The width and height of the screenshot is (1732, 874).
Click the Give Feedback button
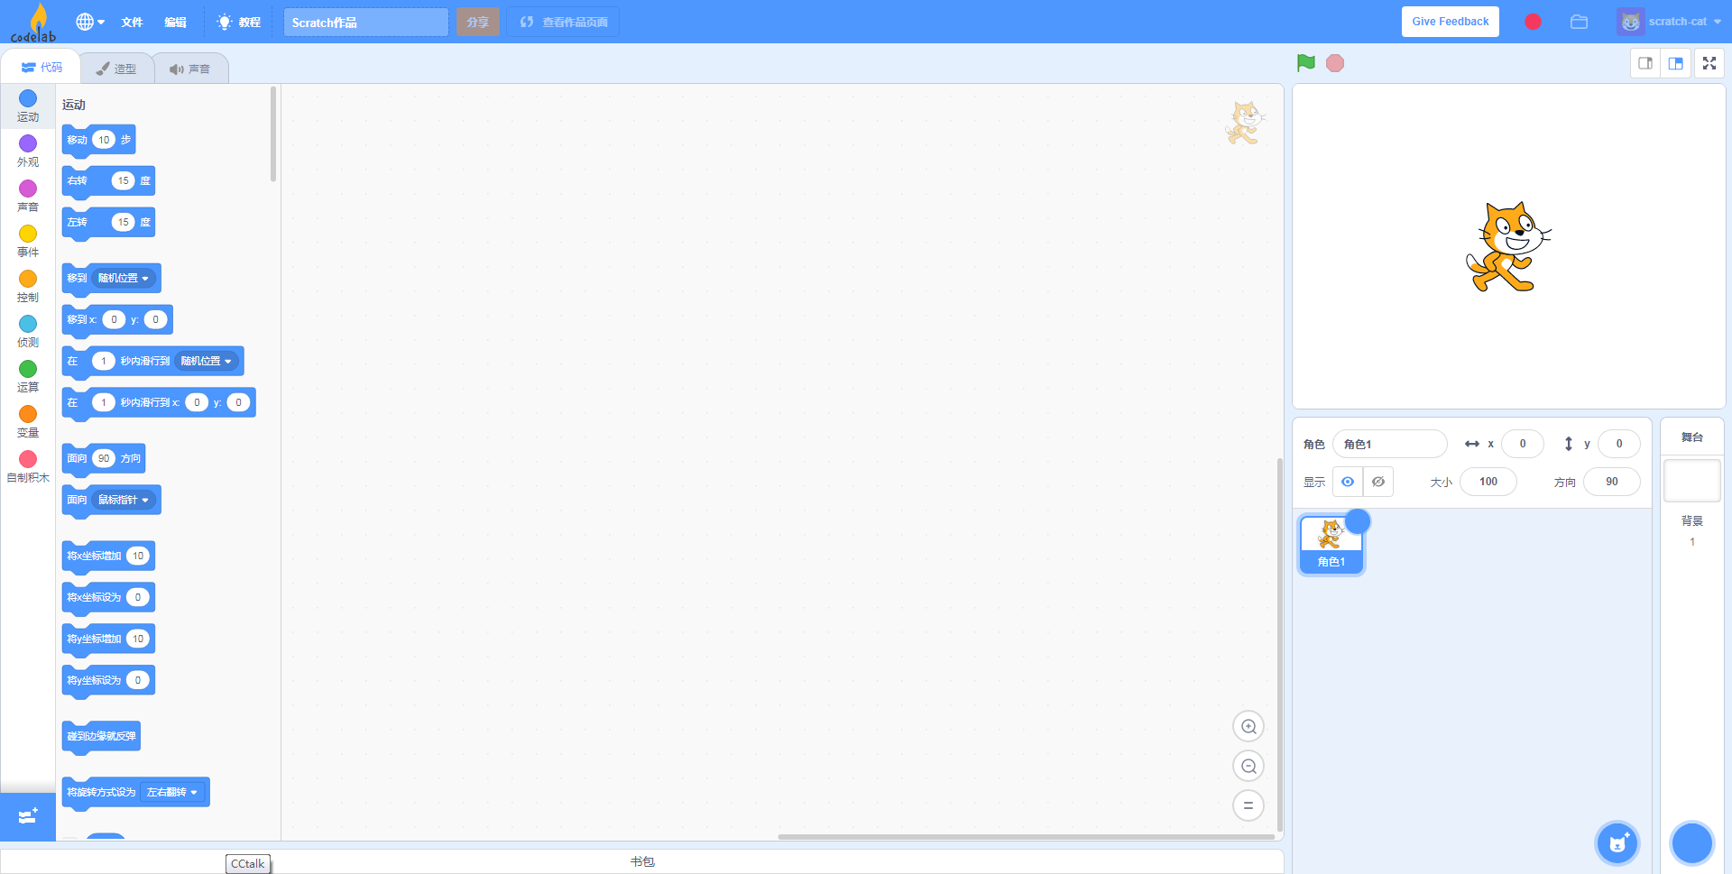click(x=1451, y=22)
